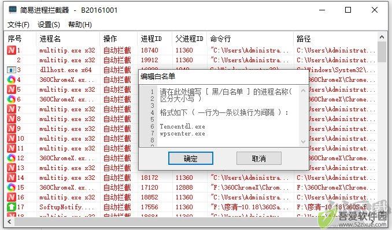Click the WPS icon in row 9
The height and width of the screenshot is (230, 392).
(x=11, y=129)
